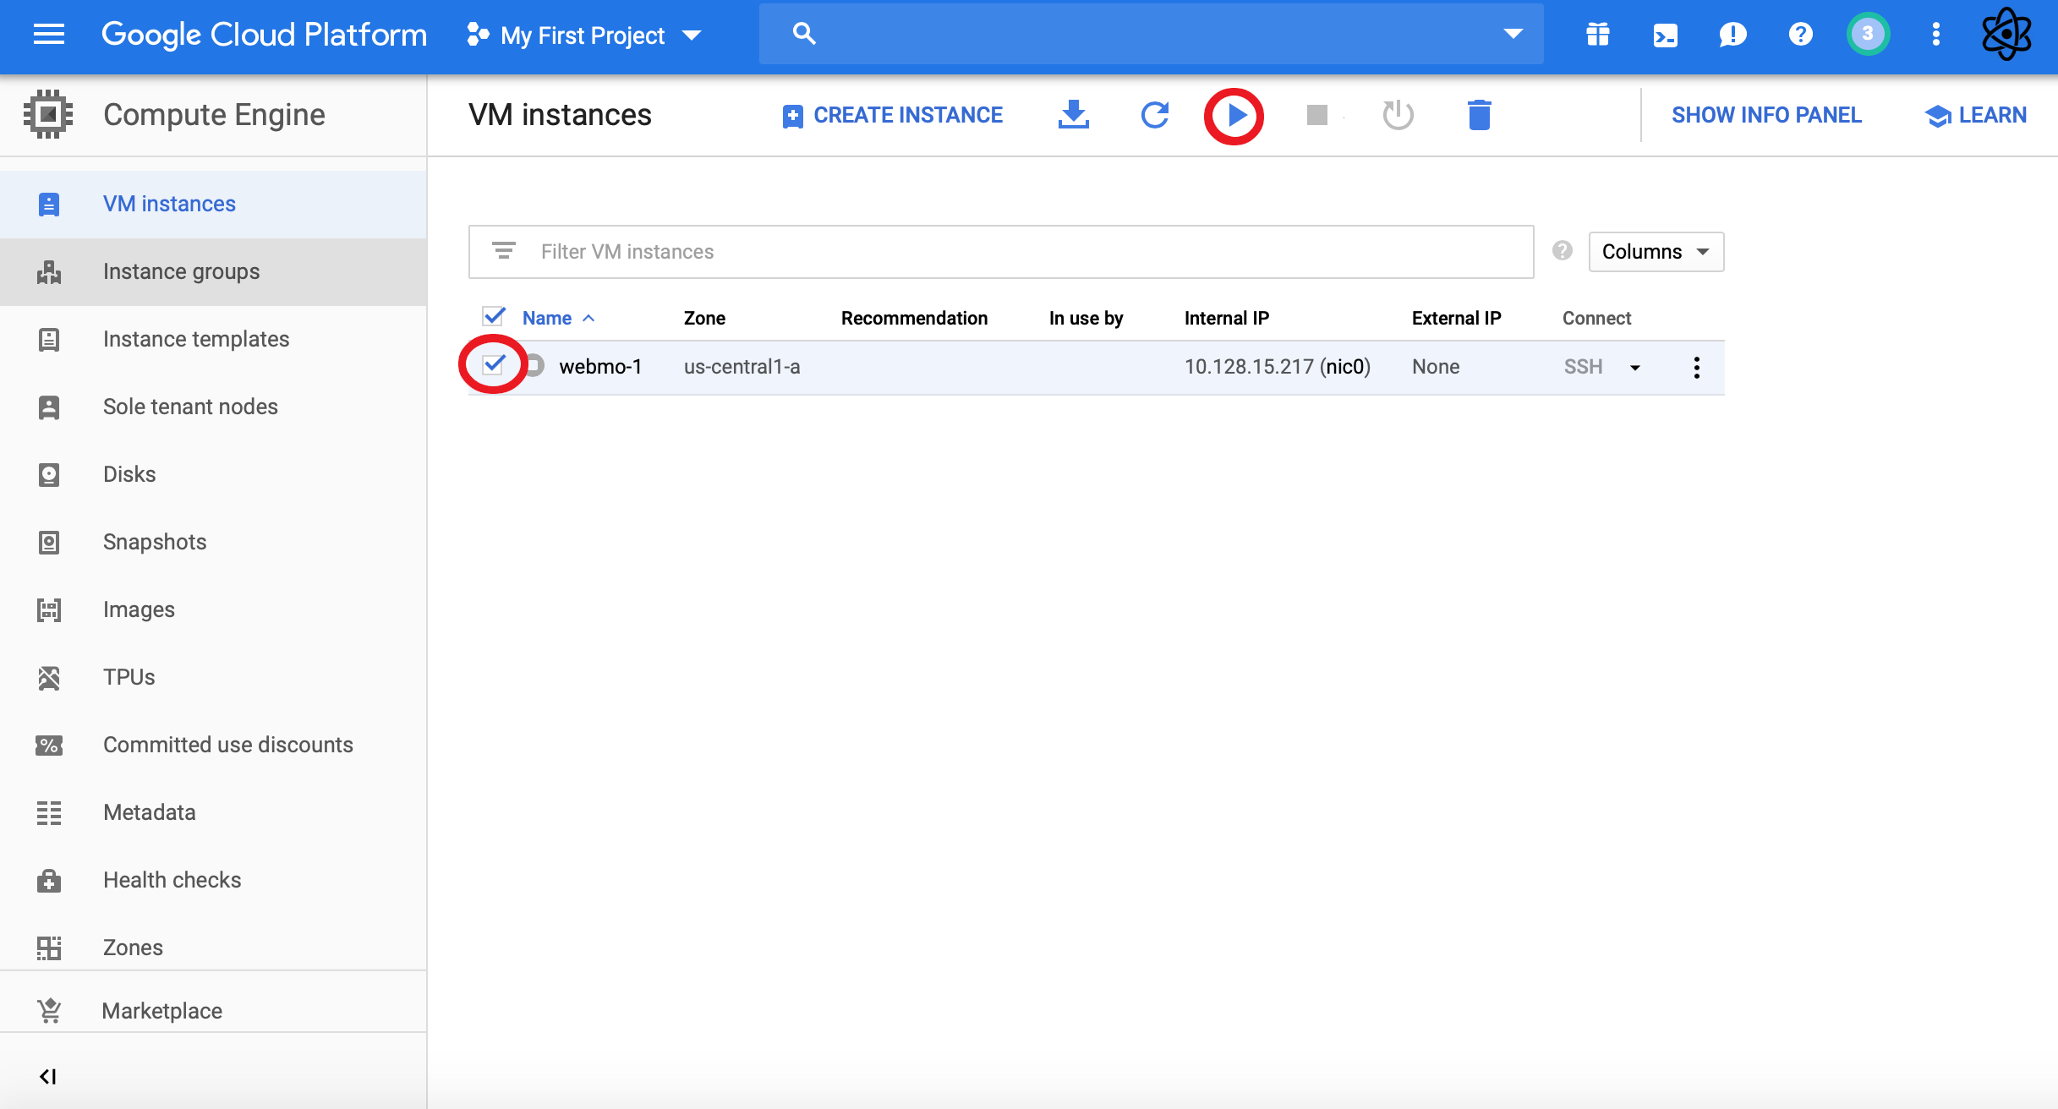The image size is (2058, 1109).
Task: Click the Compute Engine title text
Action: (214, 115)
